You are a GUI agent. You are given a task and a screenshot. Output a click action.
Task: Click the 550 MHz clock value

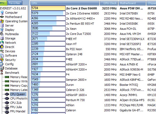[111, 49]
